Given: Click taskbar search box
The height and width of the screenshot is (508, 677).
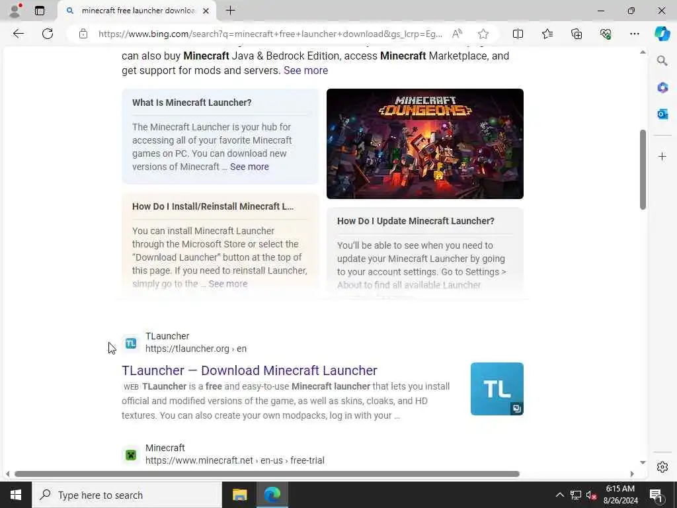Looking at the screenshot, I should point(127,495).
